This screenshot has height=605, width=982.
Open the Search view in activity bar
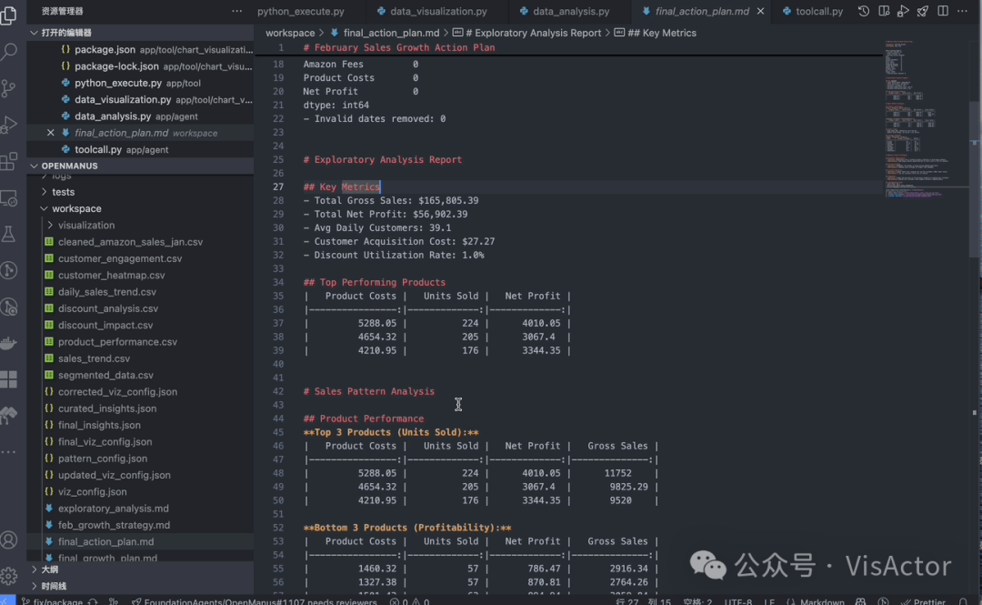10,52
